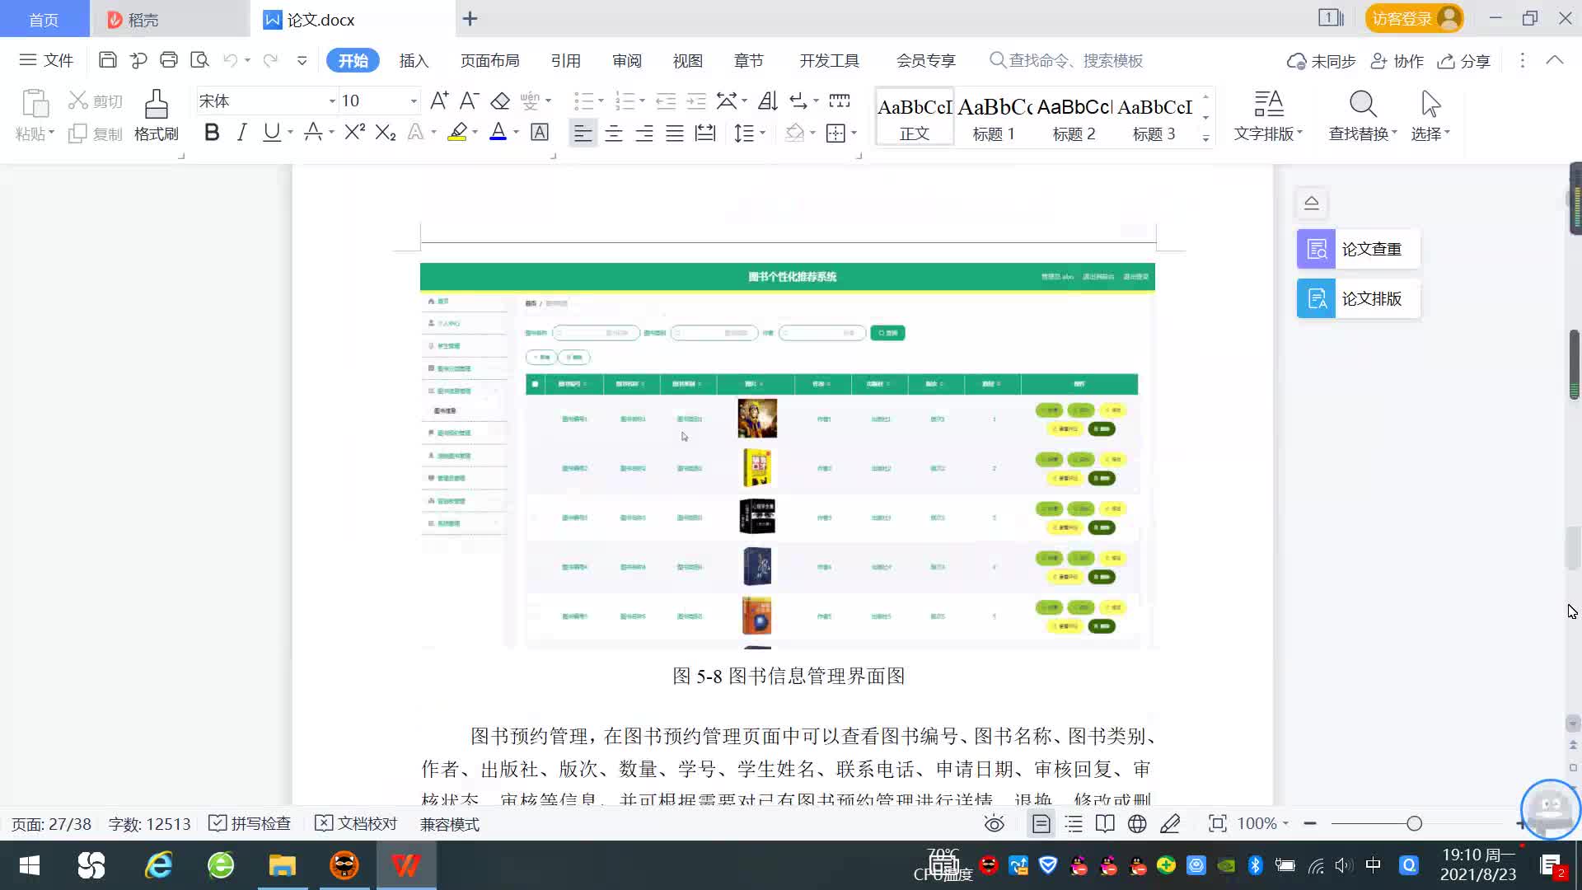This screenshot has width=1582, height=890.
Task: Toggle Underline formatting
Action: pyautogui.click(x=271, y=132)
